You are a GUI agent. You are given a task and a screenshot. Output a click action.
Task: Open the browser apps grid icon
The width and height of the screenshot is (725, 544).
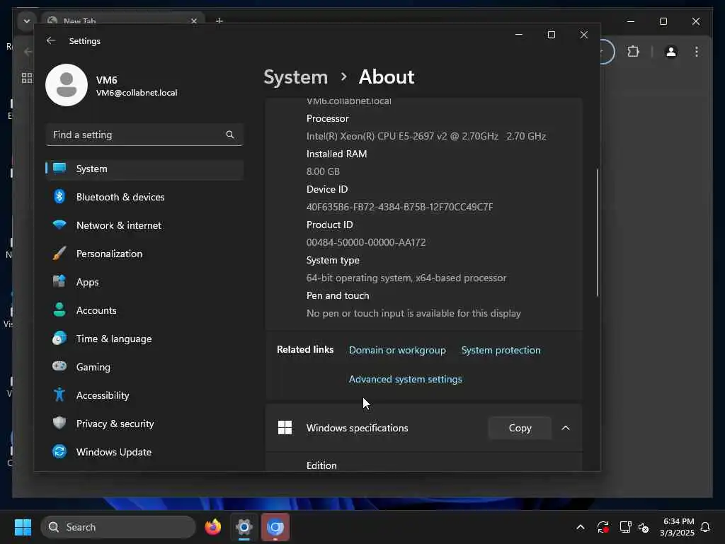[27, 78]
